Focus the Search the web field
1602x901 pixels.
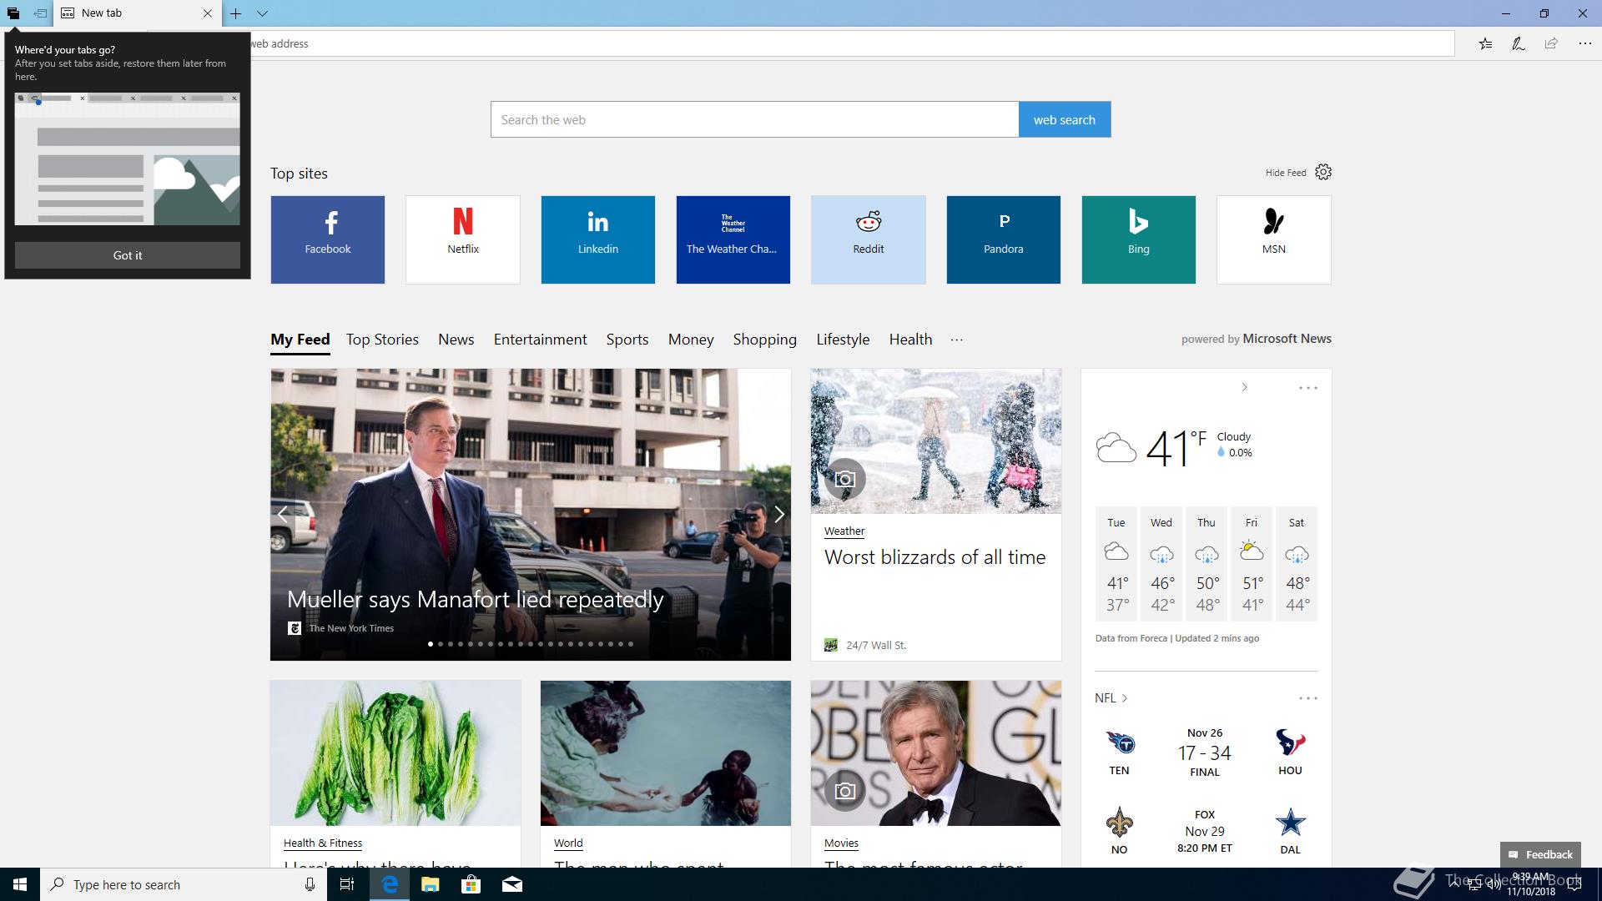coord(754,119)
